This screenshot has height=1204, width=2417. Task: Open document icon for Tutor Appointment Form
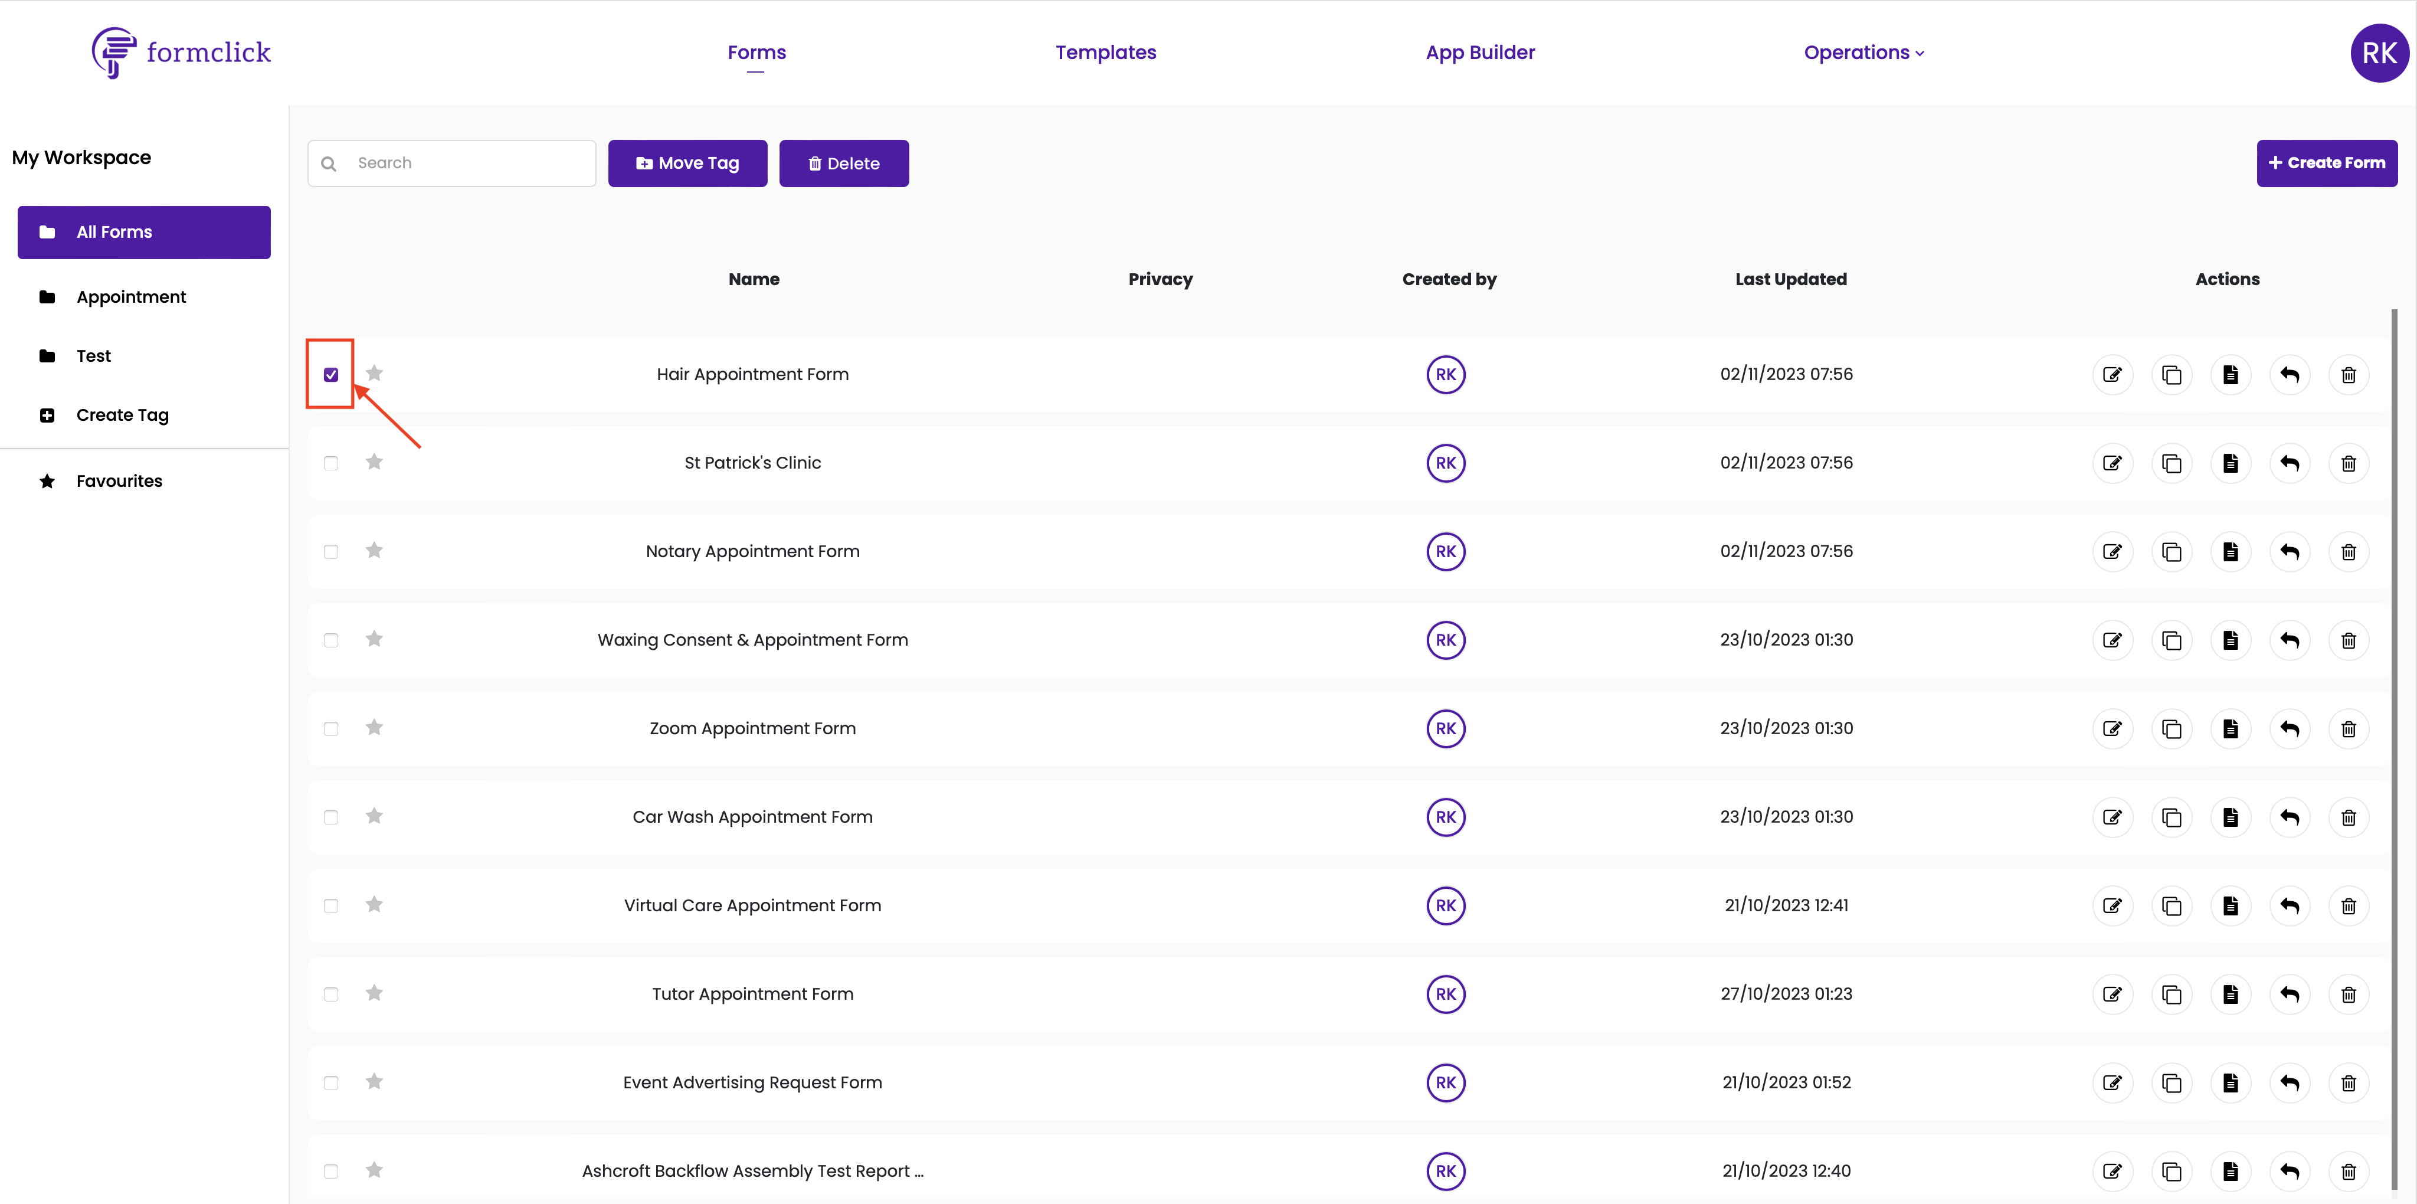2231,994
